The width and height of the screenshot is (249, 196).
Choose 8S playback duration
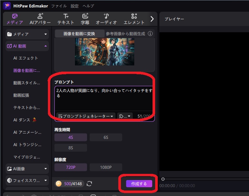(71, 148)
